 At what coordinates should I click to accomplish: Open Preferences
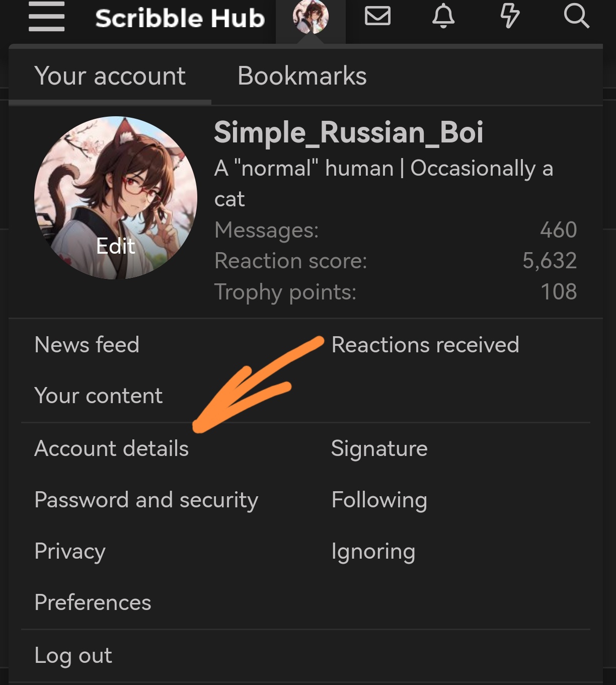[93, 603]
